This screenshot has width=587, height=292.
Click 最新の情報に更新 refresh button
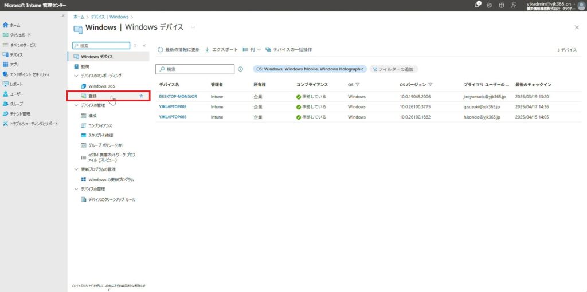tap(179, 50)
